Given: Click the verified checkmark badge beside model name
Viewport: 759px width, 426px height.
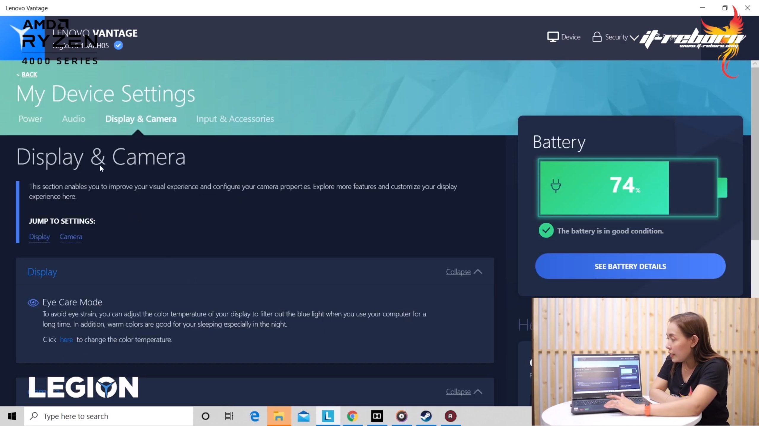Looking at the screenshot, I should point(118,46).
